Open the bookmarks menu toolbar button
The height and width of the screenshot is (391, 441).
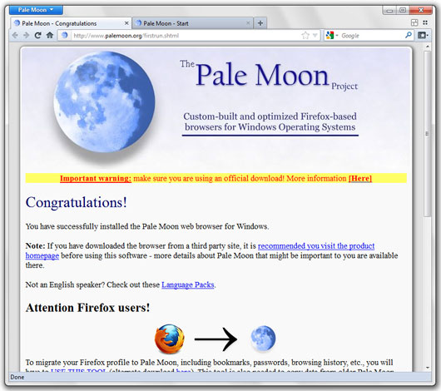[423, 36]
